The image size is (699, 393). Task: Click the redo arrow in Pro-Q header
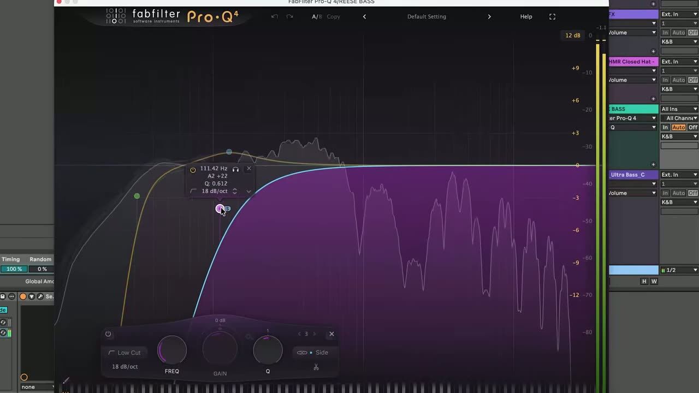[290, 16]
